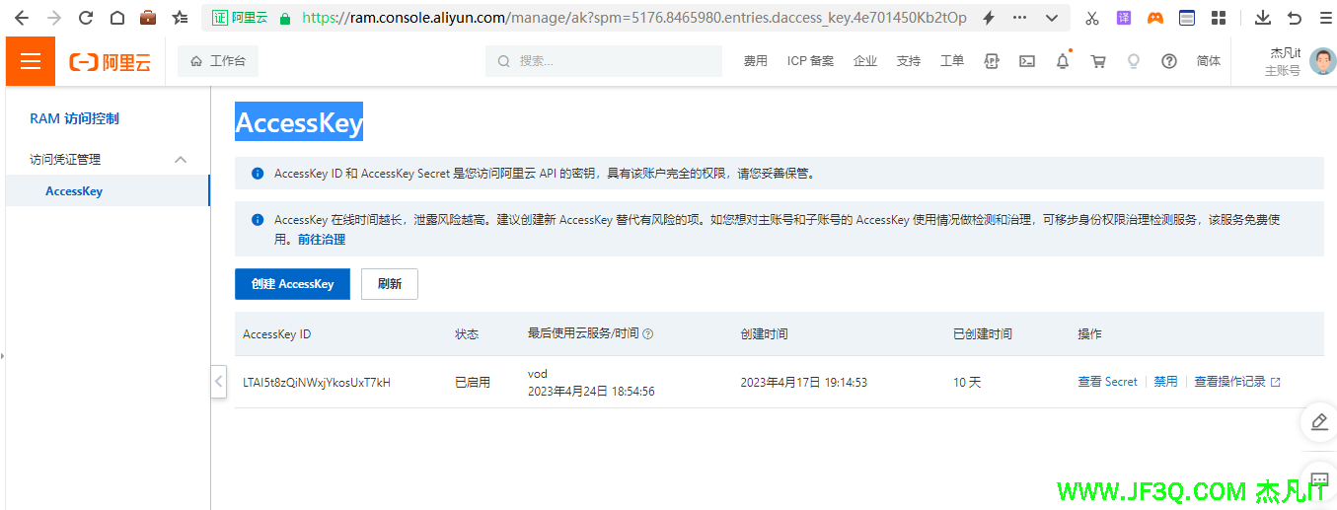Click the user avatar picture
The image size is (1337, 510).
click(x=1322, y=61)
